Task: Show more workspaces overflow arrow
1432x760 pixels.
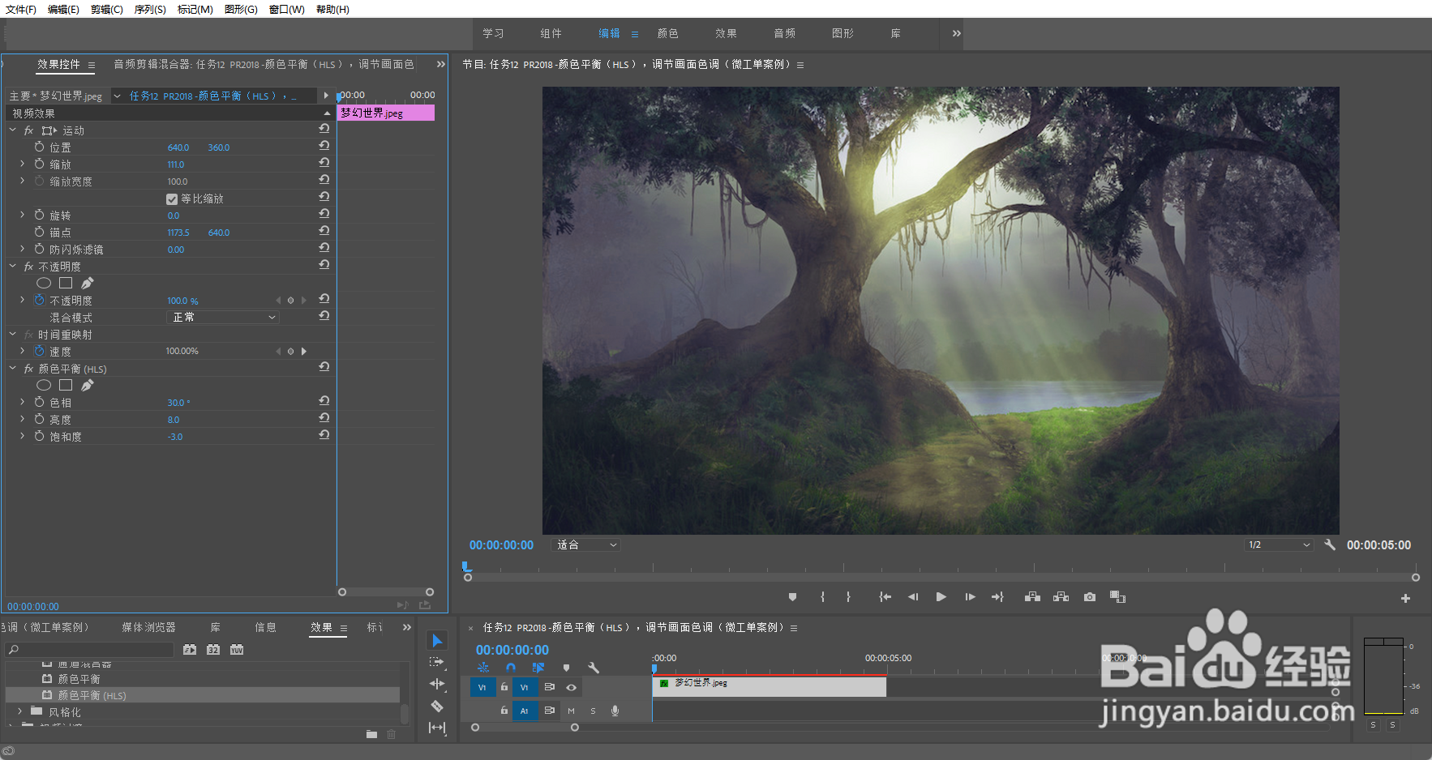Action: 956,33
